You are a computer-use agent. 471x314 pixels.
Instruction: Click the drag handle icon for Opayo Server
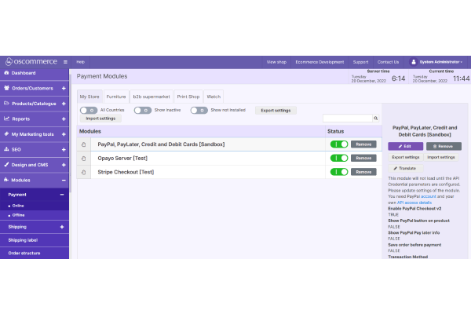pos(83,158)
